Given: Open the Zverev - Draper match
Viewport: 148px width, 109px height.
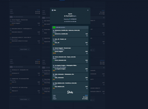Looking at the screenshot, I should point(65,57).
